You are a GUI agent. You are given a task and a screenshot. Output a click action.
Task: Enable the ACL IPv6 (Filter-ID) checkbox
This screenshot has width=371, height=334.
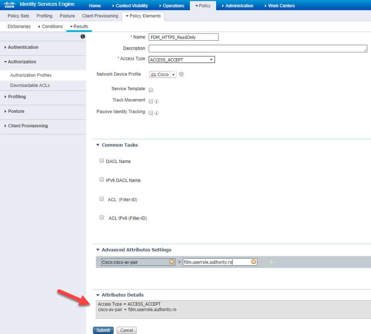tap(102, 217)
